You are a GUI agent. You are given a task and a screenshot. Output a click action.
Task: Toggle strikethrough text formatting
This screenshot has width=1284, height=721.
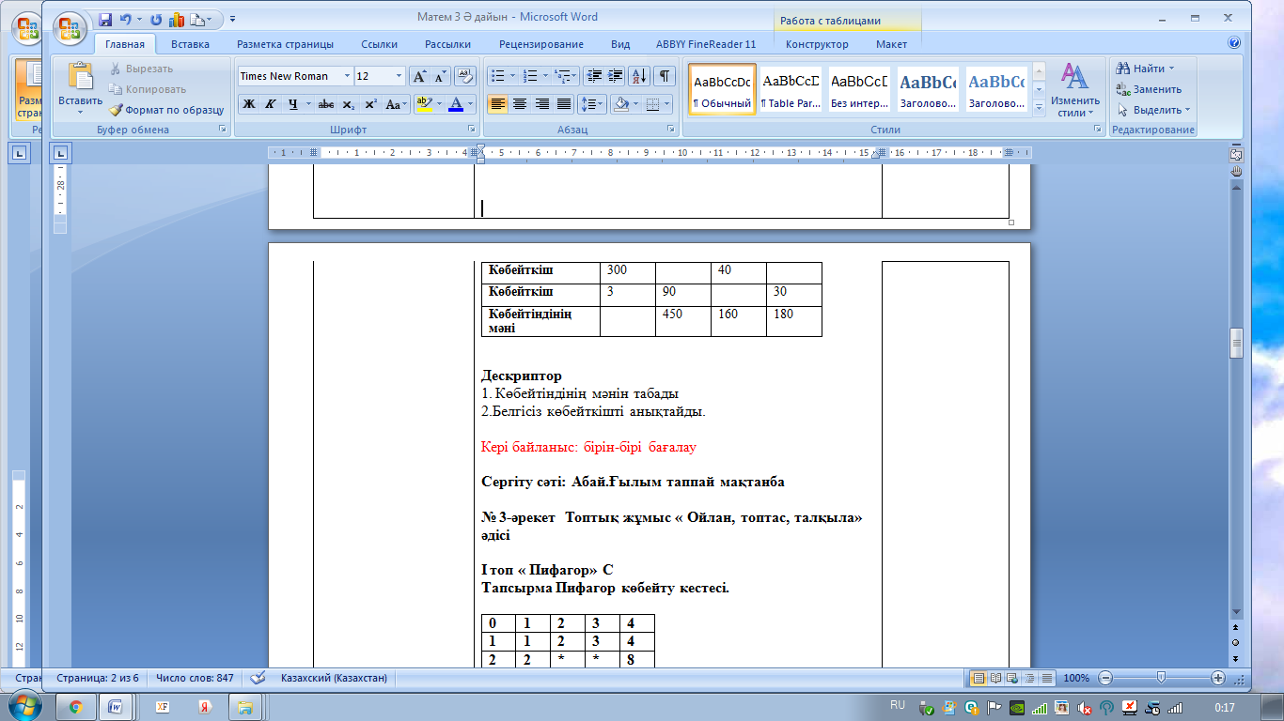click(326, 104)
